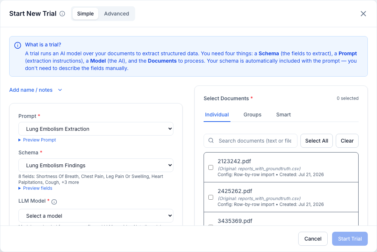377x252 pixels.
Task: Click the magnifier icon in document search
Action: [211, 141]
